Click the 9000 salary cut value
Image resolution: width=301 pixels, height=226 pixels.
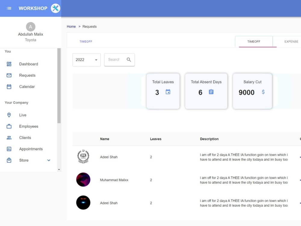(247, 93)
